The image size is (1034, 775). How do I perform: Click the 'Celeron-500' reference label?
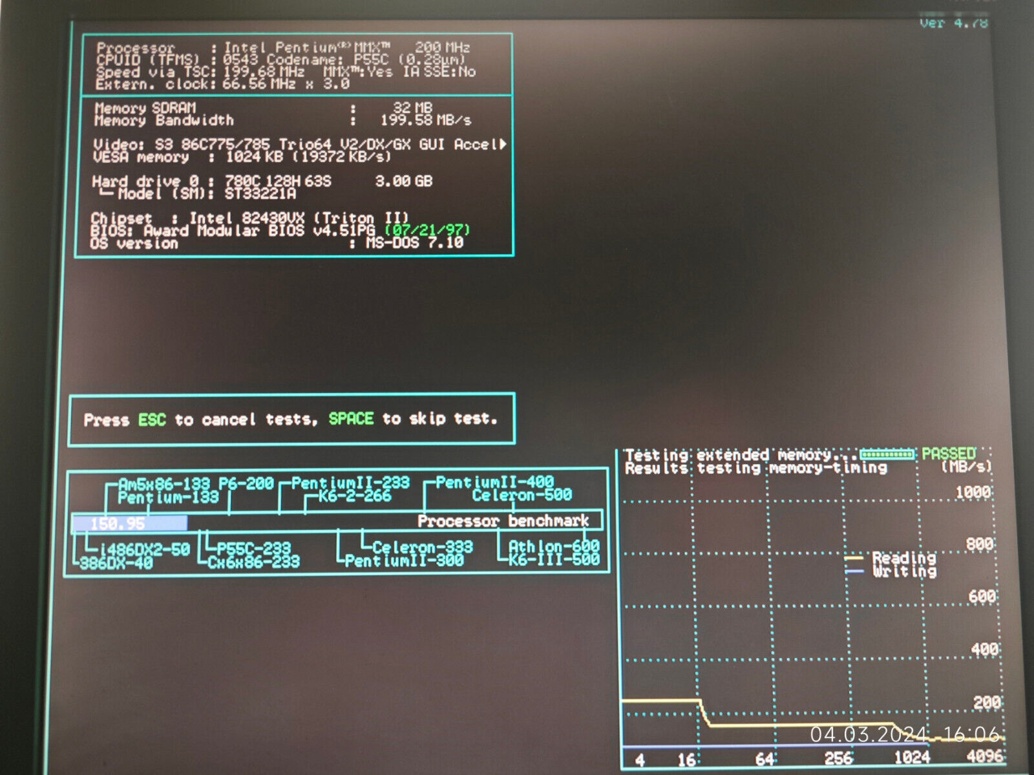[522, 495]
